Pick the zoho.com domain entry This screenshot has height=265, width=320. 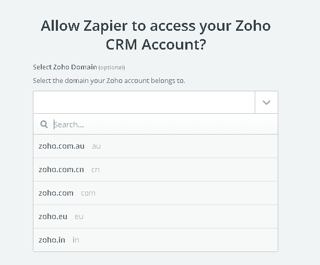(56, 193)
